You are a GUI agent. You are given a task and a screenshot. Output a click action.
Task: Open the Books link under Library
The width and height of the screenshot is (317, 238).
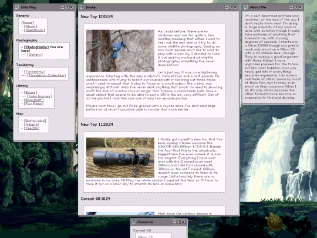point(31,92)
